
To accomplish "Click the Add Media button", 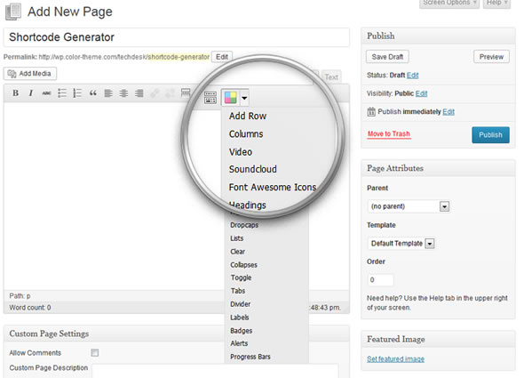I will [30, 74].
